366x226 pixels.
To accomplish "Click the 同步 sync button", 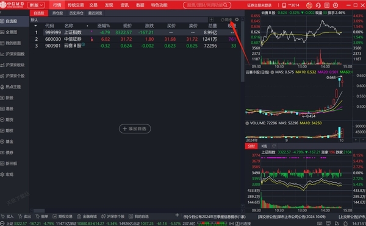I will [226, 19].
